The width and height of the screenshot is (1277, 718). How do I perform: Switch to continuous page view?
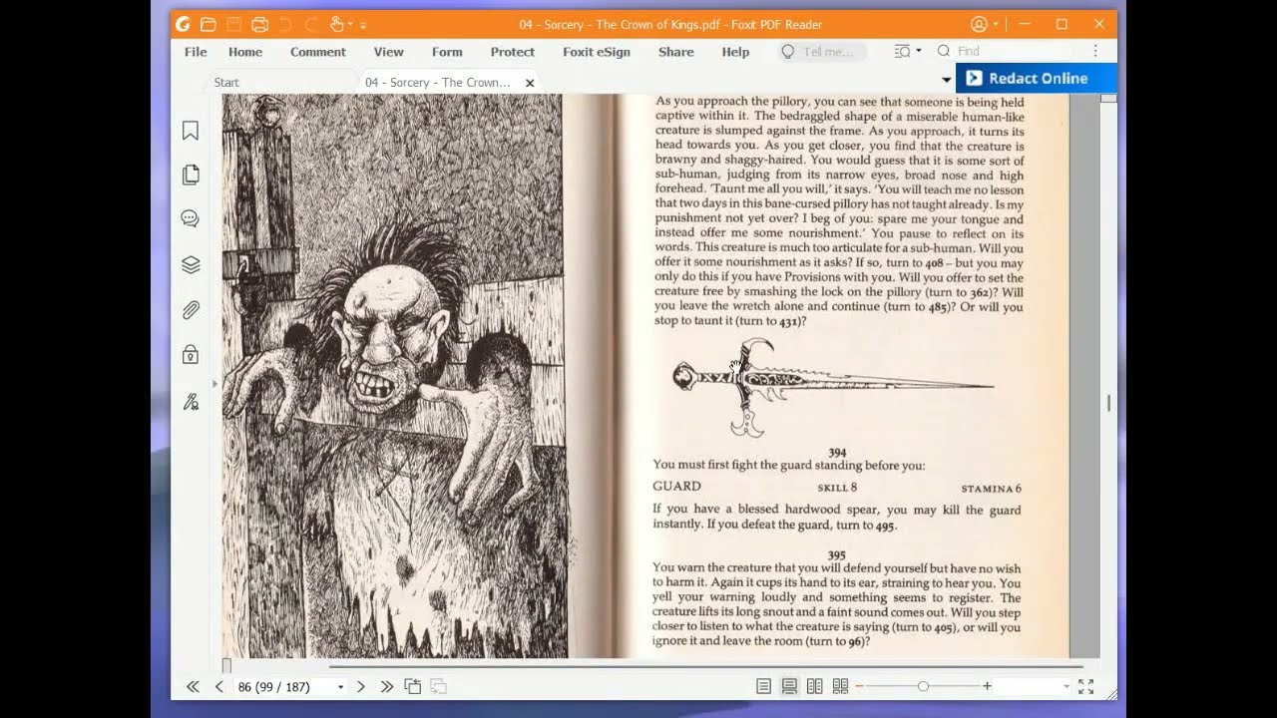tap(789, 686)
